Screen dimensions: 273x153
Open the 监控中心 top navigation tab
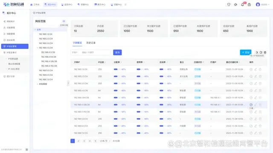coord(67,5)
